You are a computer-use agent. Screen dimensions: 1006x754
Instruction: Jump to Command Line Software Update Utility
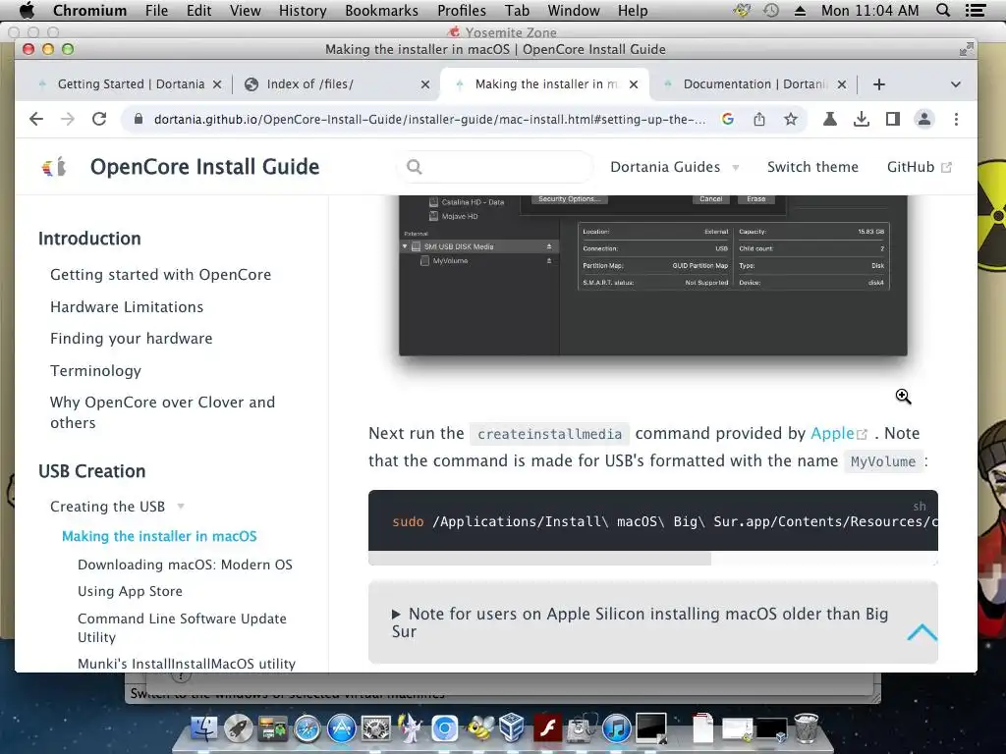pyautogui.click(x=182, y=627)
